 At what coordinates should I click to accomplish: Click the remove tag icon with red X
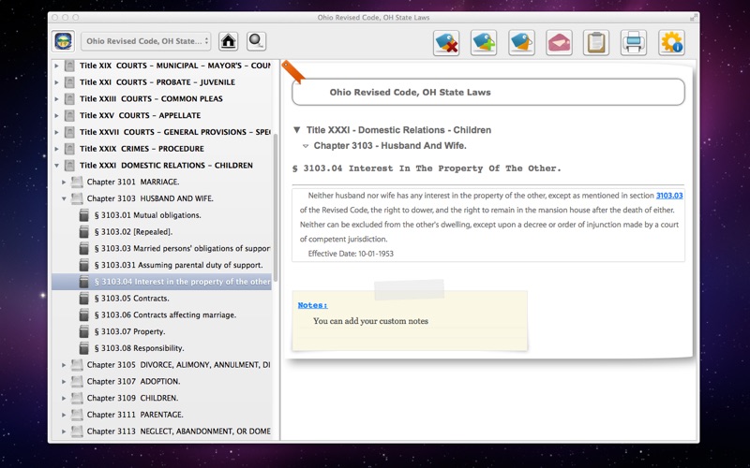tap(446, 42)
